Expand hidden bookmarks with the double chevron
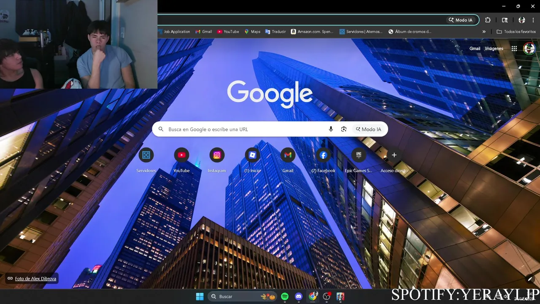540x304 pixels. point(484,32)
